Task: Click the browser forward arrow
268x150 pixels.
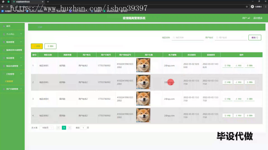Action: coord(7,7)
